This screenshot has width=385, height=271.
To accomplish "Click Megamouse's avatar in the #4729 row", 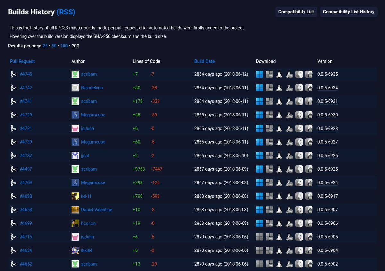I will (75, 115).
